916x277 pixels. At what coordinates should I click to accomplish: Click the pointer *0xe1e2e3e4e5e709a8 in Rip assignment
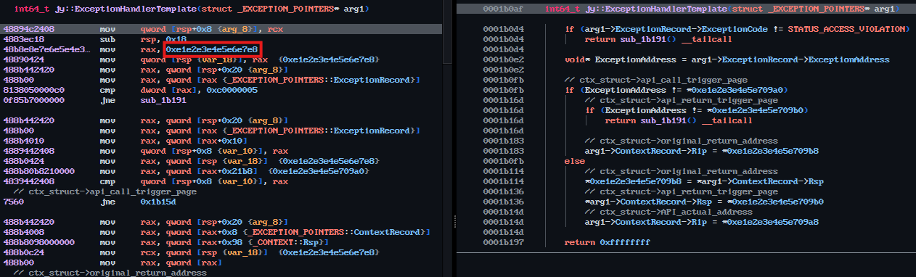click(771, 222)
